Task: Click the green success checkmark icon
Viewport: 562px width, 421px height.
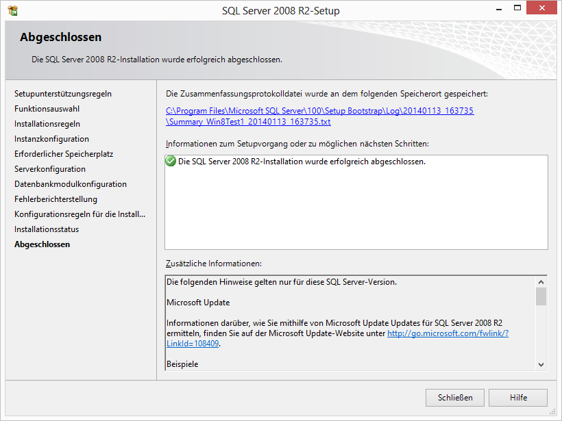Action: click(171, 161)
